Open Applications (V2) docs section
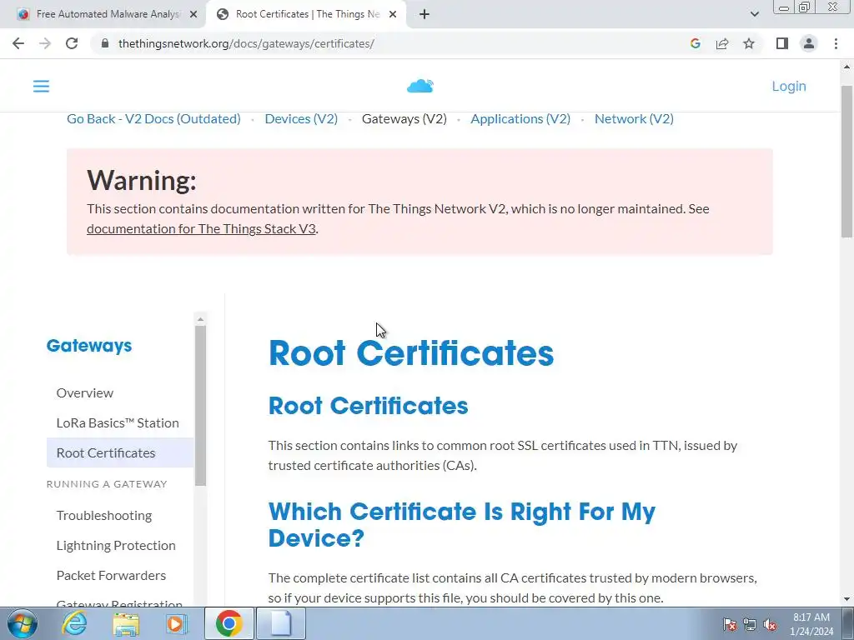The image size is (854, 640). (x=520, y=118)
